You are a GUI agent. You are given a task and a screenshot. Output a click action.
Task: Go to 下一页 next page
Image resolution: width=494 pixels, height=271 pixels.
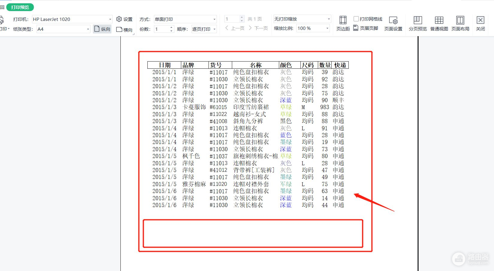click(x=258, y=28)
